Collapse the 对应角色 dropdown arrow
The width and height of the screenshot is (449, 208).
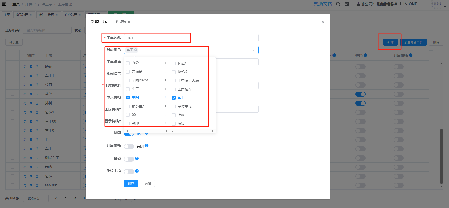[x=254, y=50]
